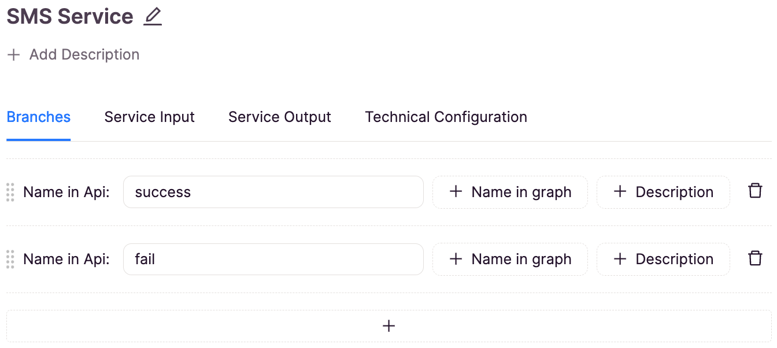777x348 pixels.
Task: Add Name in graph for success branch
Action: tap(510, 192)
